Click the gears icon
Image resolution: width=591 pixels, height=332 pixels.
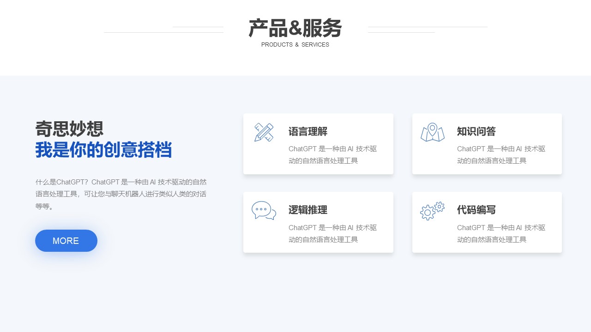(432, 211)
